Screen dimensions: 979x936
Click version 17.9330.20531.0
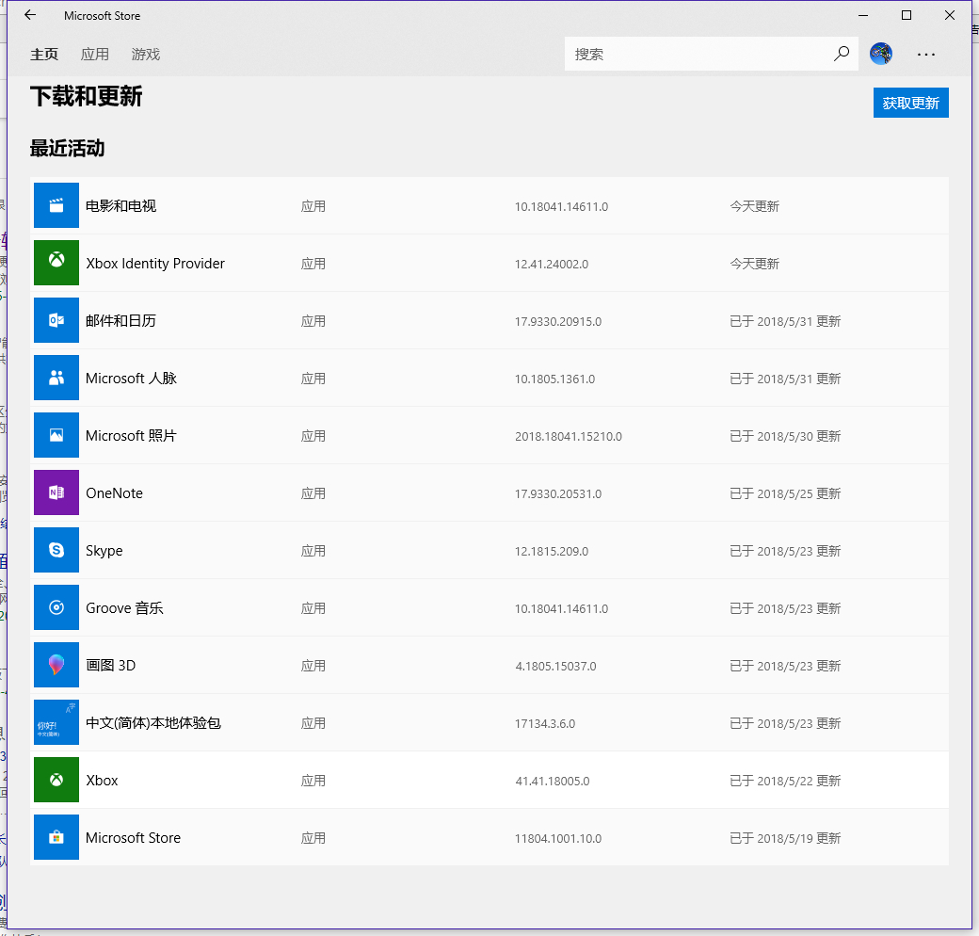(558, 494)
